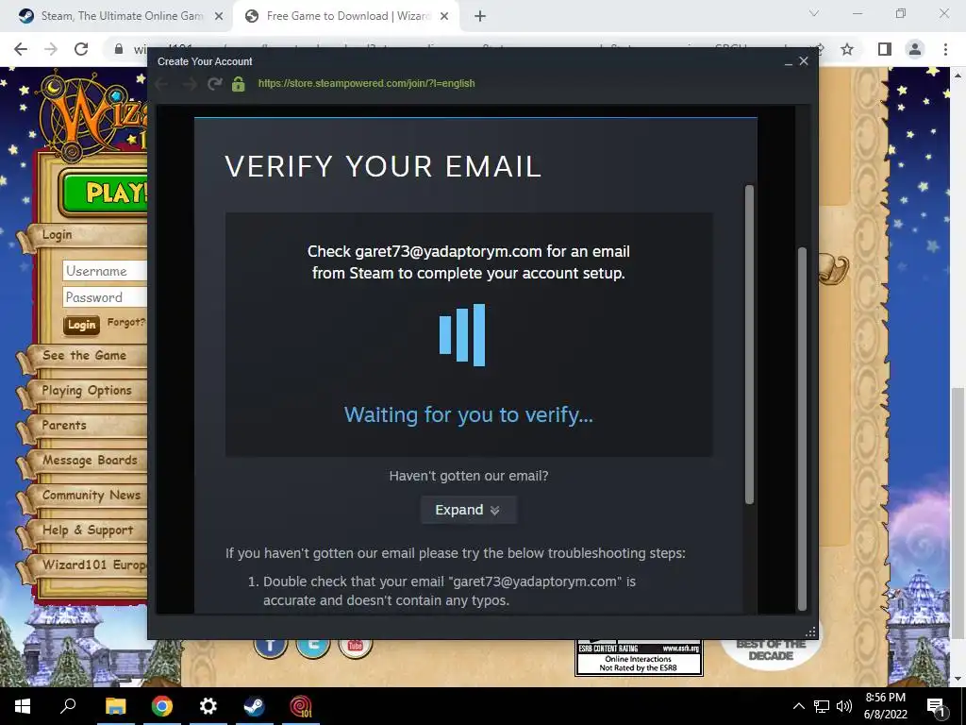Click the YouTube icon on Wizard101 page
Viewport: 966px width, 725px height.
coord(356,648)
